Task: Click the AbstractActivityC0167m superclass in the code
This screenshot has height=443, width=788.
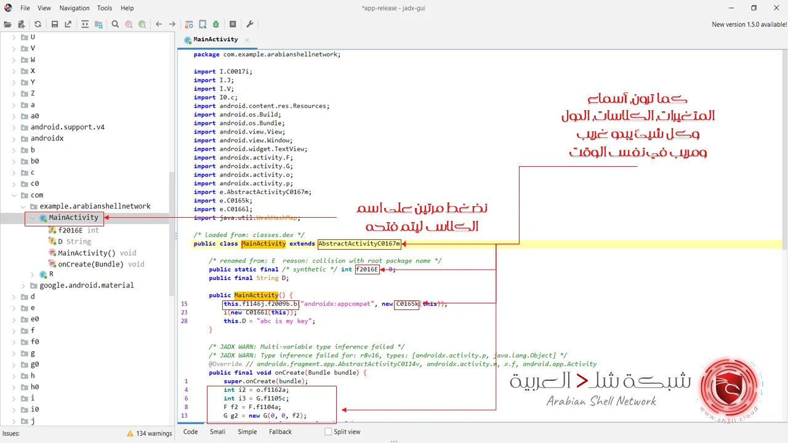Action: tap(359, 244)
